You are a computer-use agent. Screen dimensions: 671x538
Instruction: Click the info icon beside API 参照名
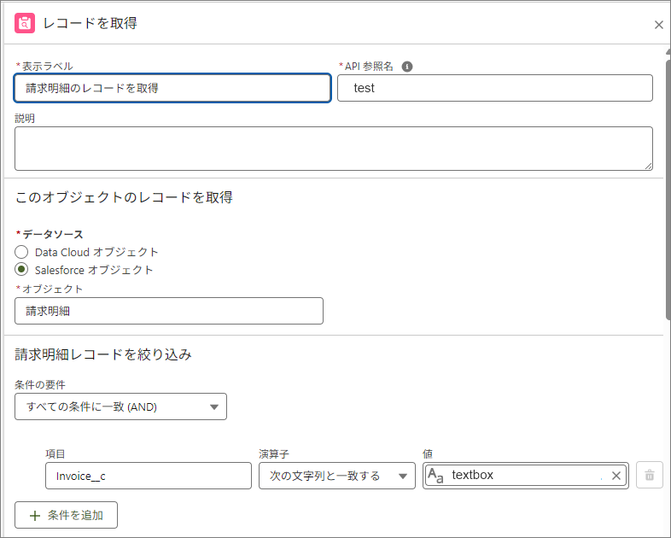click(x=407, y=67)
